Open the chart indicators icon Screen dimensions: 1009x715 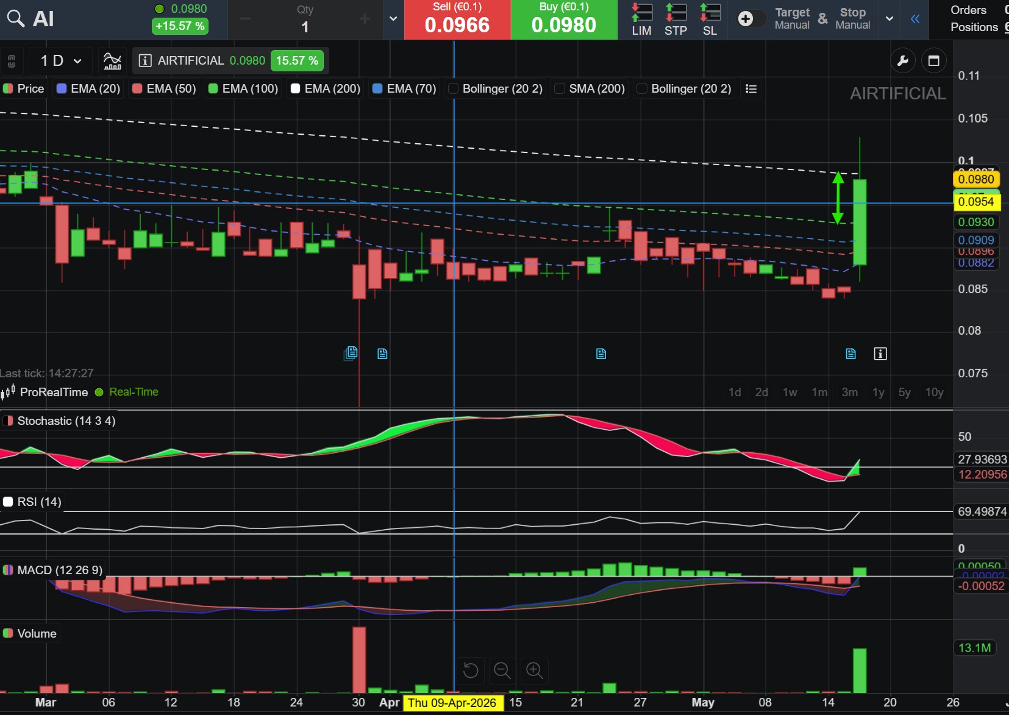point(112,61)
